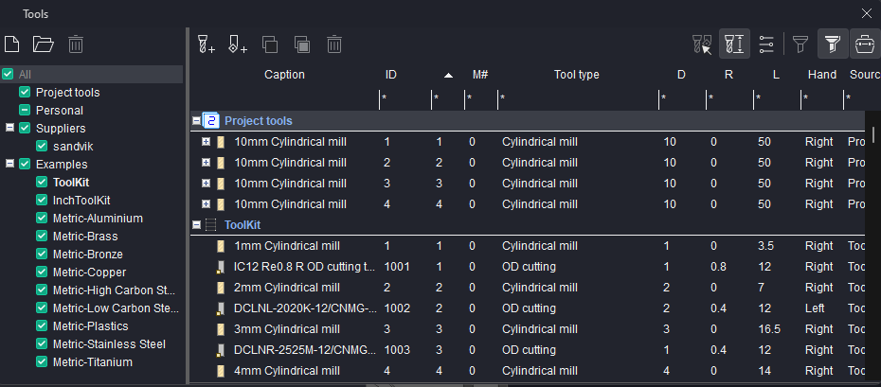The image size is (881, 387).
Task: Click the new tool library file icon
Action: tap(12, 44)
